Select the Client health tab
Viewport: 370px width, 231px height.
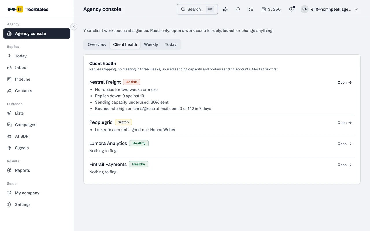(125, 44)
